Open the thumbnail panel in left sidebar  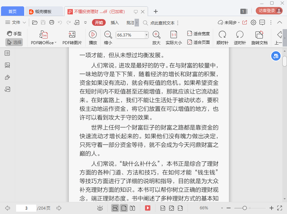pos(7,65)
